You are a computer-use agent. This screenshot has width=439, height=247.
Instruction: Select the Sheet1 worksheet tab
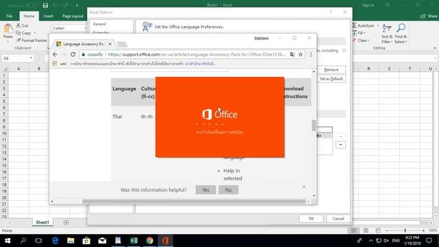coord(43,222)
